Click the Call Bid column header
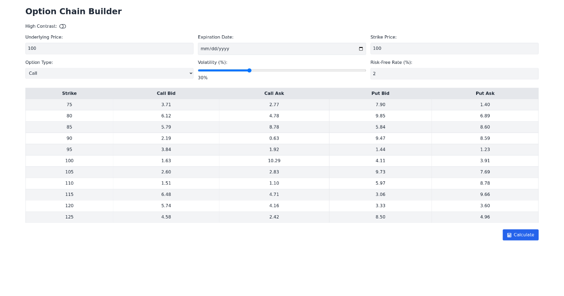The width and height of the screenshot is (564, 296). (166, 93)
